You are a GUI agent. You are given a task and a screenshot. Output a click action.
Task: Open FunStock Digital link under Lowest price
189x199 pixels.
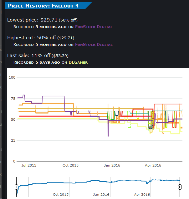pos(94,27)
